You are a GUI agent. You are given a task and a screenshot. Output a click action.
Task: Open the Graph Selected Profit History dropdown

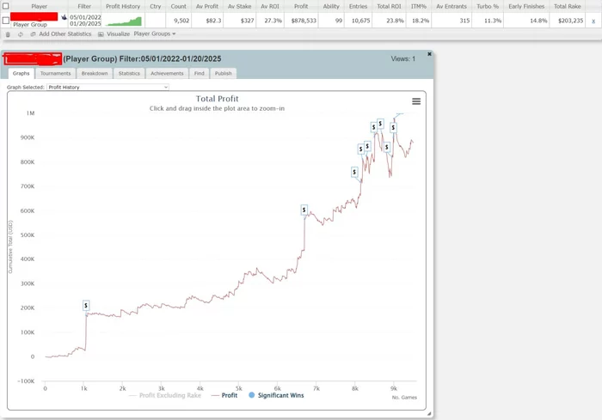click(107, 87)
